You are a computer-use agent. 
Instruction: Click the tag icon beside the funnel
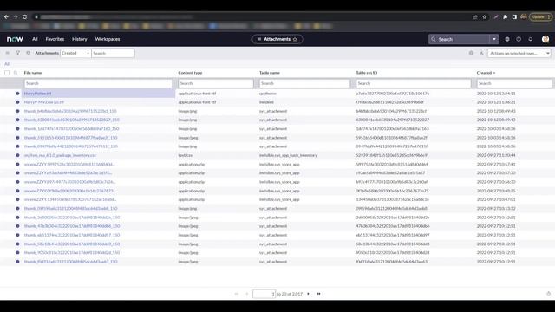tap(29, 53)
